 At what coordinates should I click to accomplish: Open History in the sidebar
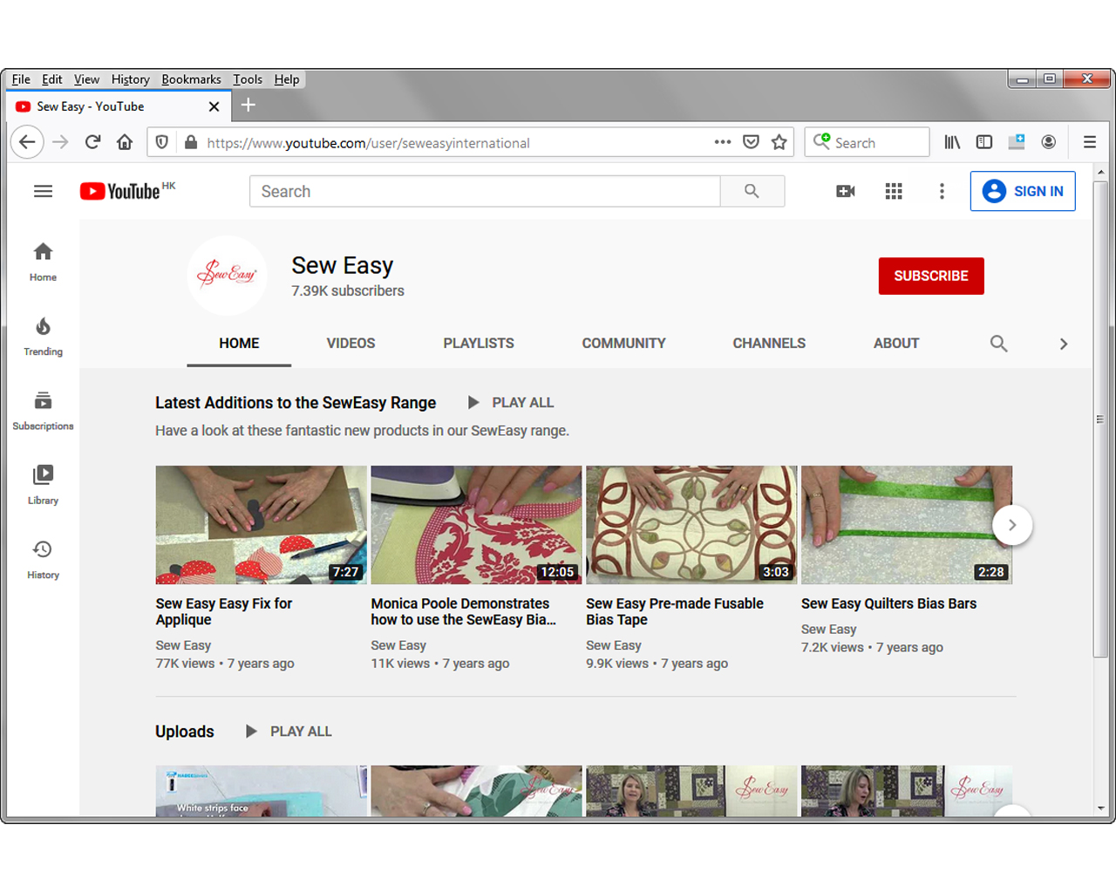click(43, 560)
